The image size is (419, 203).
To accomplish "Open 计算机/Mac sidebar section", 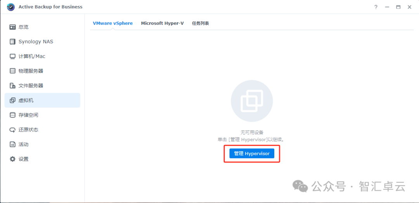I will click(x=42, y=56).
